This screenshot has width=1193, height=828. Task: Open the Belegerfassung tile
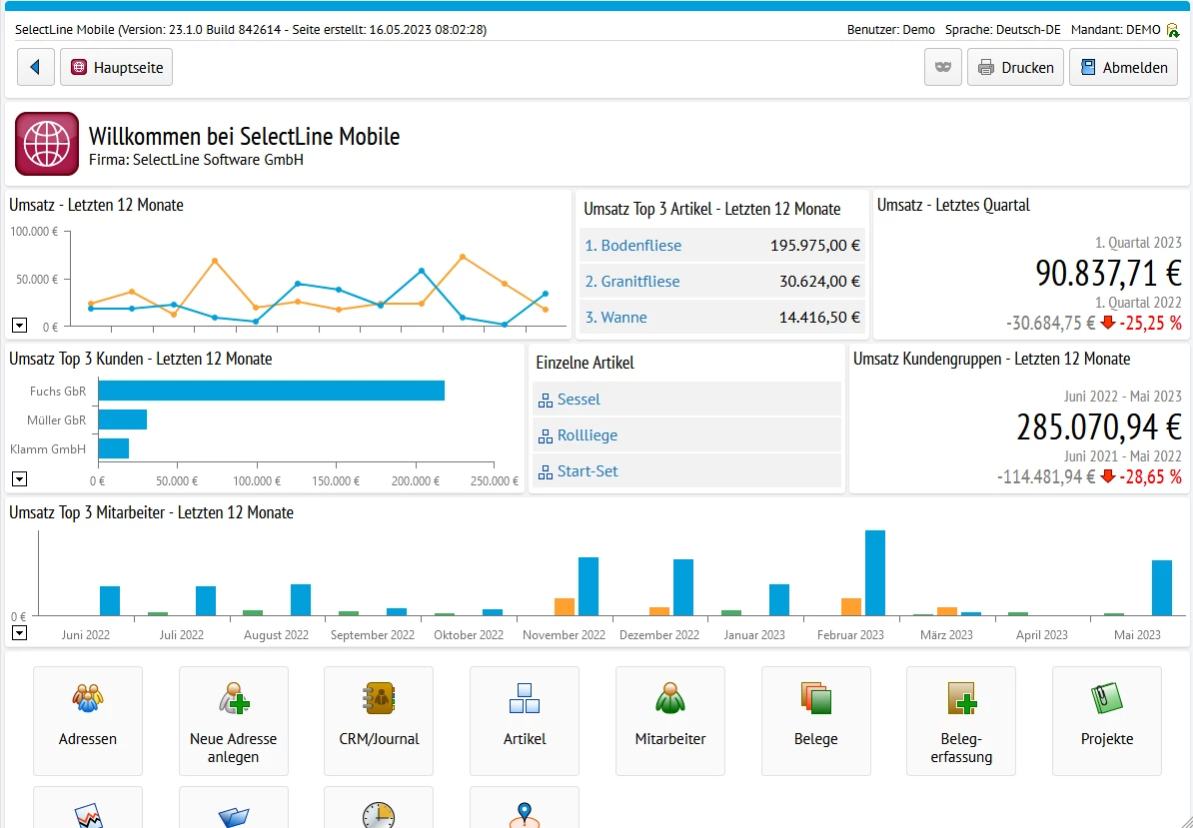point(961,721)
